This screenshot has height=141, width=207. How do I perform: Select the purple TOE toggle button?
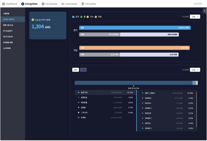tap(83, 70)
